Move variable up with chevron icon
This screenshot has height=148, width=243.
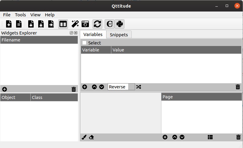tap(94, 87)
